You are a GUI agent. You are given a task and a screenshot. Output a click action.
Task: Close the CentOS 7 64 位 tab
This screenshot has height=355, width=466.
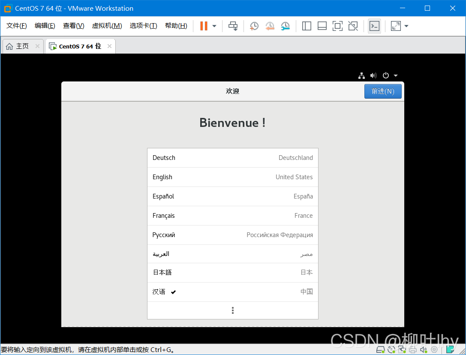pyautogui.click(x=109, y=46)
